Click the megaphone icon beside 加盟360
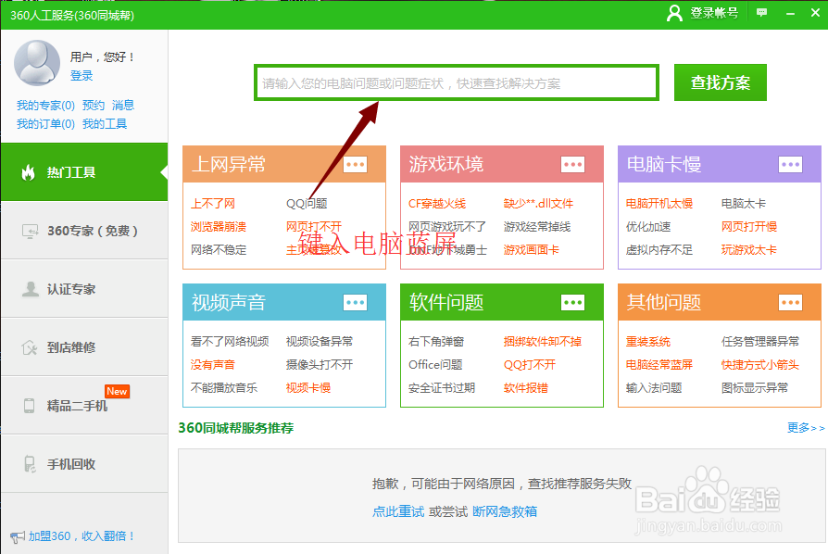 [18, 537]
